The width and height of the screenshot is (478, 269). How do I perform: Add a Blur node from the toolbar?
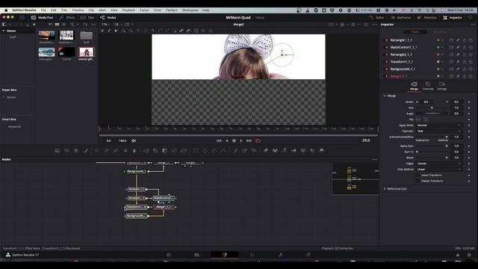tap(134, 151)
